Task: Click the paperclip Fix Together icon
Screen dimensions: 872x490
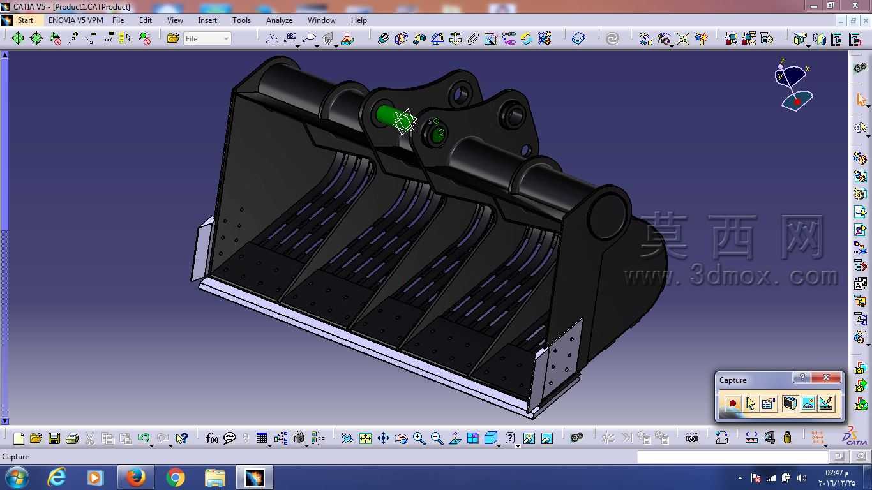Action: point(473,39)
